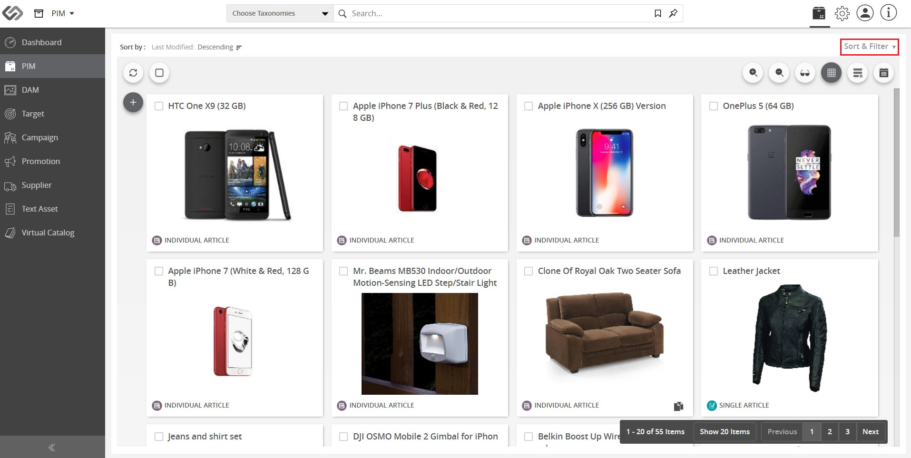Click article type icon on OnePlus 5 card
Image resolution: width=911 pixels, height=458 pixels.
[712, 240]
